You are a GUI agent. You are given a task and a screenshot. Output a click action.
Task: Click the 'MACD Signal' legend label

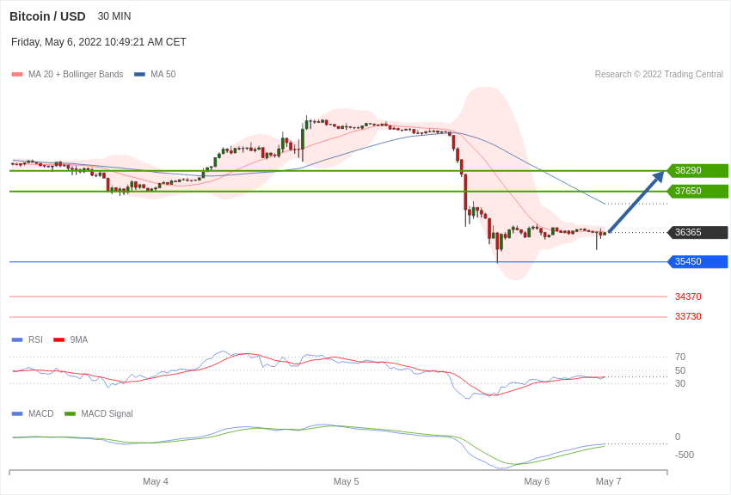(107, 413)
